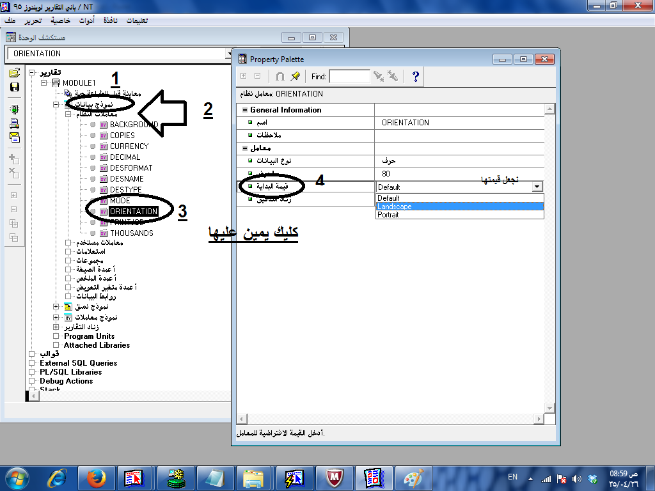Click the Save floppy disk icon

pos(14,86)
